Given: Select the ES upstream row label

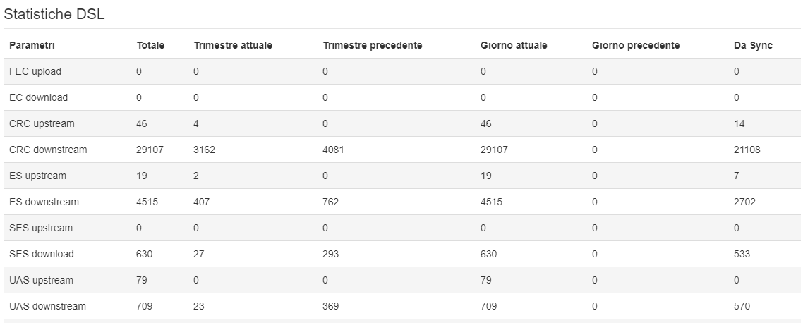Looking at the screenshot, I should pos(38,176).
